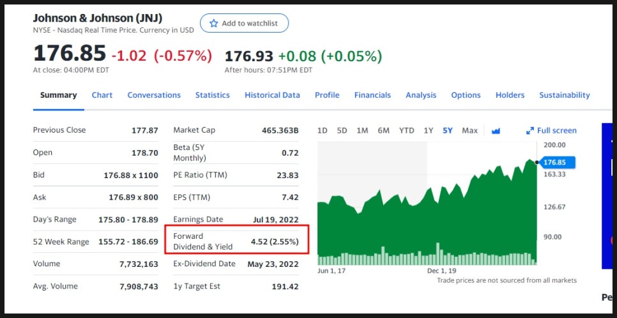Screen dimensions: 617x318
Task: Go to Conversations tab
Action: coord(154,95)
